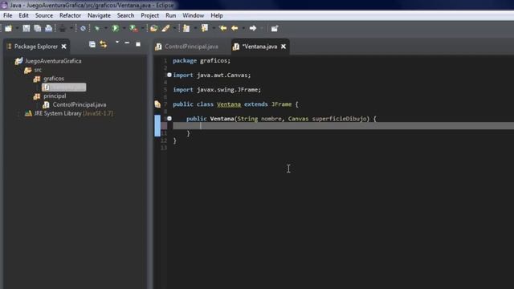This screenshot has width=514, height=289.
Task: Click the New file toolbar icon
Action: (8, 29)
